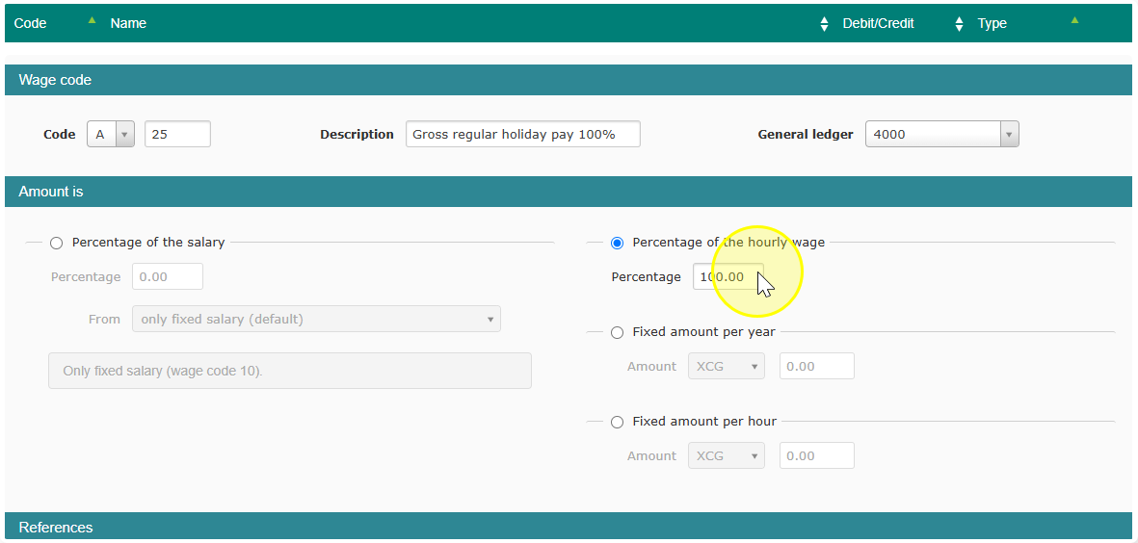The width and height of the screenshot is (1138, 543).
Task: Select Percentage of the hourly wage radio
Action: pyautogui.click(x=617, y=244)
